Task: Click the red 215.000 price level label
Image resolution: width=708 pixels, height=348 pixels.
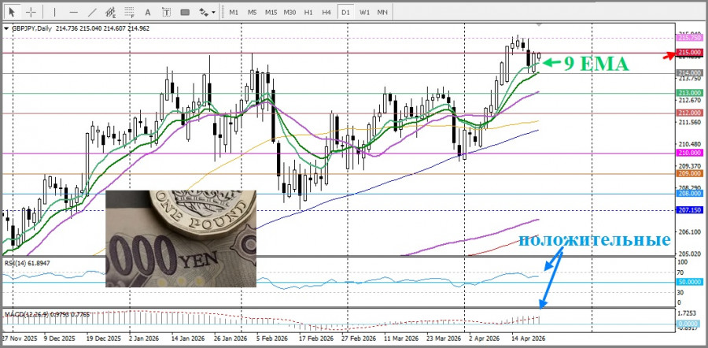Action: 689,53
